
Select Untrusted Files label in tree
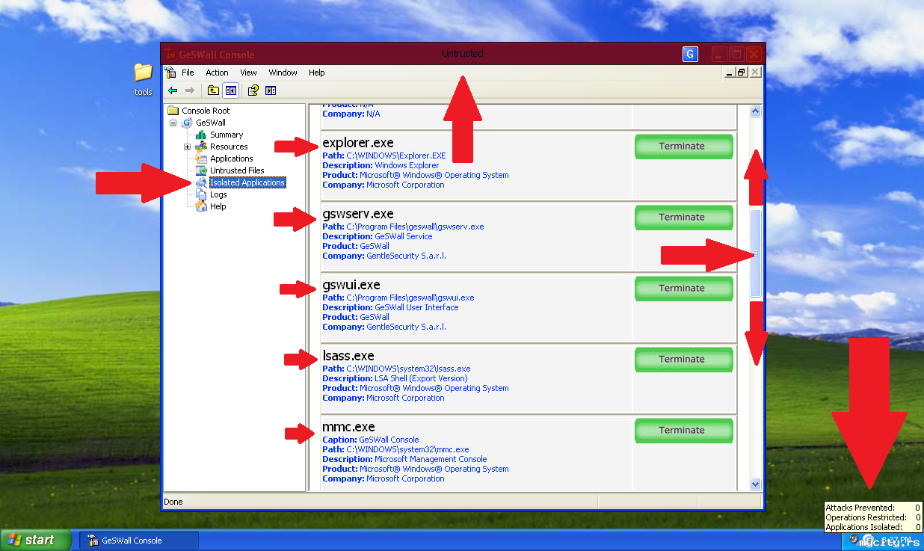tap(237, 170)
